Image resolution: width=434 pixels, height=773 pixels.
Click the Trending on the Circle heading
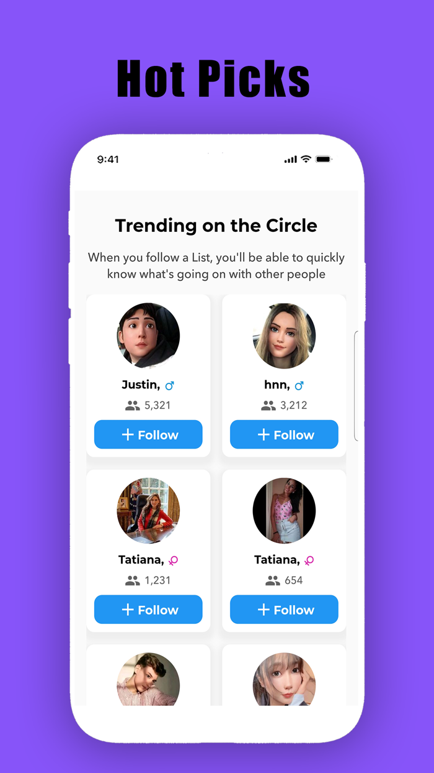coord(216,226)
